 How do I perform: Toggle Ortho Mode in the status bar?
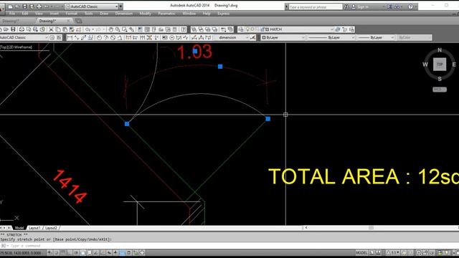pyautogui.click(x=70, y=253)
